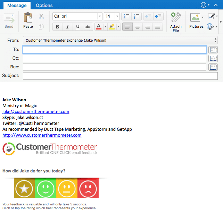The width and height of the screenshot is (223, 213).
Task: Align text right
Action: [148, 27]
